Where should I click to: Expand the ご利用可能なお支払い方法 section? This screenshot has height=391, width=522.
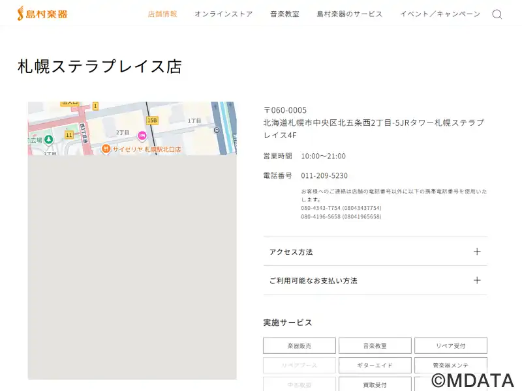pos(375,280)
